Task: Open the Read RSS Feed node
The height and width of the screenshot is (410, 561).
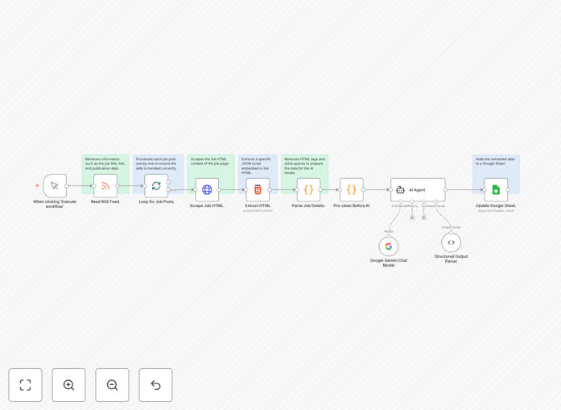Action: 105,186
